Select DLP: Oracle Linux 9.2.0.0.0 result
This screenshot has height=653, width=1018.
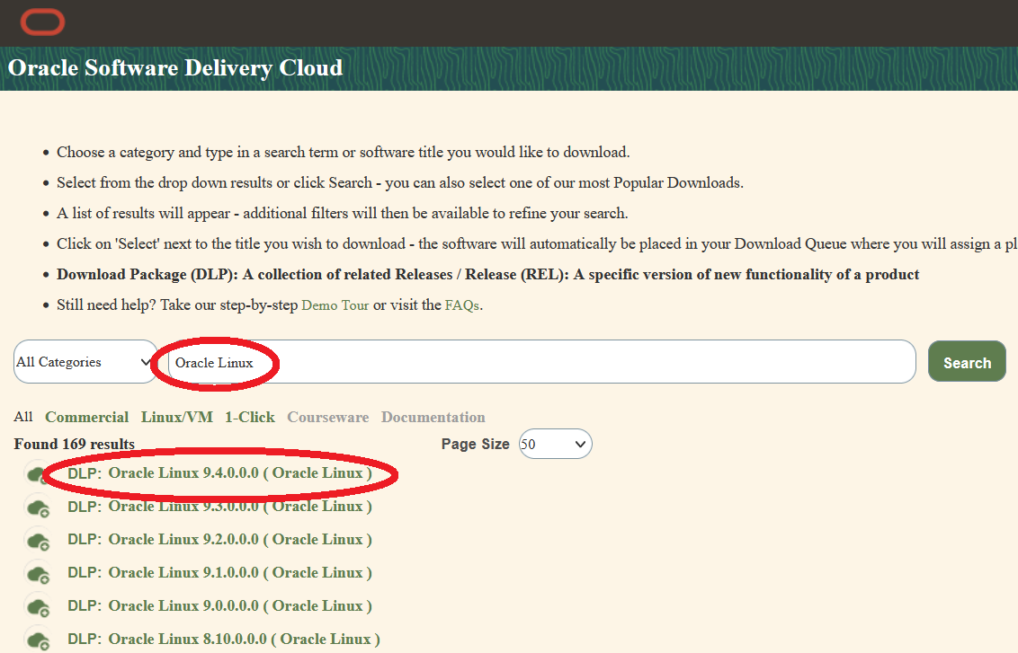(220, 540)
